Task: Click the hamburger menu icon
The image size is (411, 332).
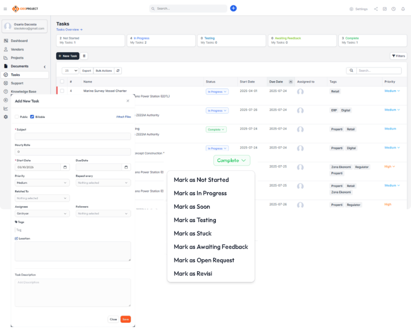Action: [x=5, y=9]
